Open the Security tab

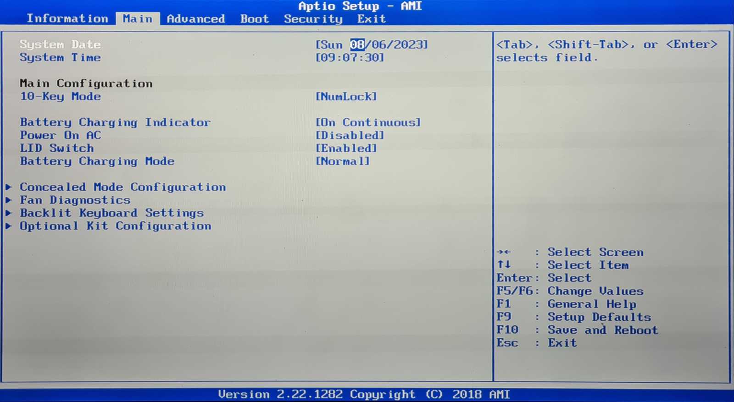(313, 19)
